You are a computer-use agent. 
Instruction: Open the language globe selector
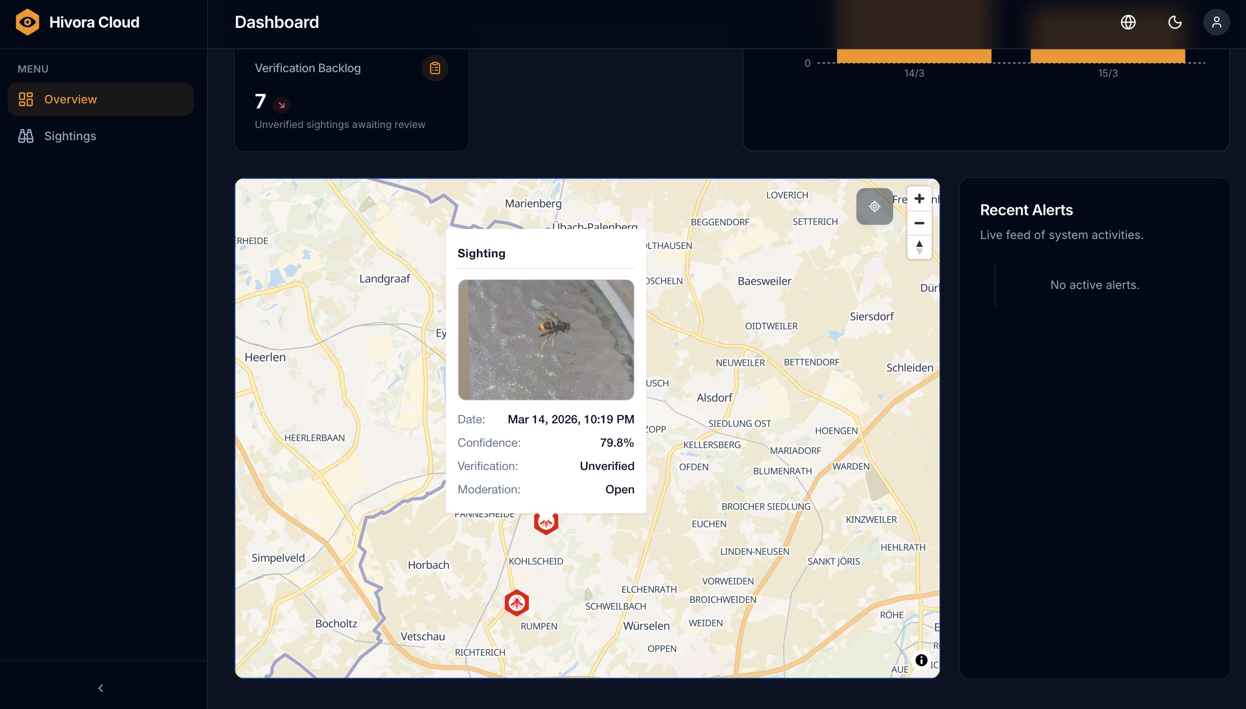(x=1128, y=23)
